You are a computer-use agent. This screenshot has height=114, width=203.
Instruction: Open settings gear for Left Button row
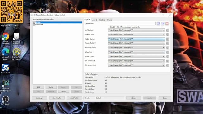tap(167, 30)
